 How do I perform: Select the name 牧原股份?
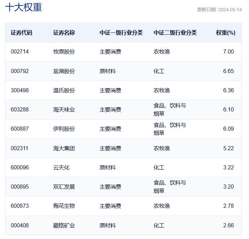64,51
